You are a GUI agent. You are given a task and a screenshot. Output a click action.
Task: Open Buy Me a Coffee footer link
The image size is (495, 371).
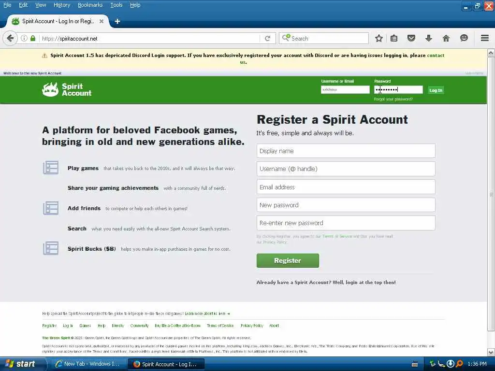pos(177,326)
